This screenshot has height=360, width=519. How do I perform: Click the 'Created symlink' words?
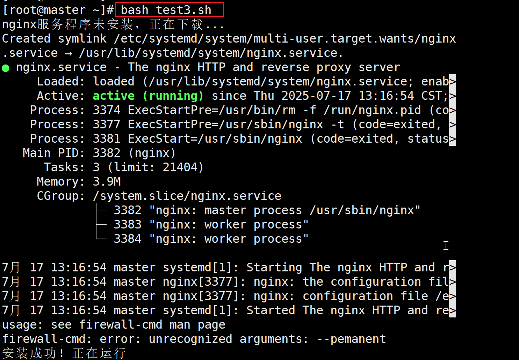pyautogui.click(x=54, y=39)
